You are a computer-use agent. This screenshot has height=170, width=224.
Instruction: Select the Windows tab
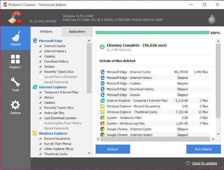tap(46, 32)
